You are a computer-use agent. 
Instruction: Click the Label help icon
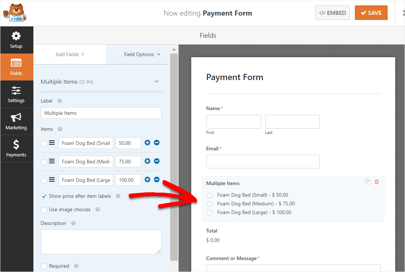tap(60, 101)
